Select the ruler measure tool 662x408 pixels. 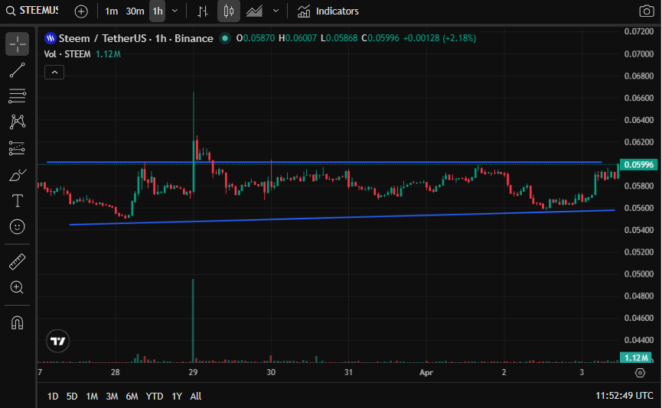pyautogui.click(x=18, y=262)
